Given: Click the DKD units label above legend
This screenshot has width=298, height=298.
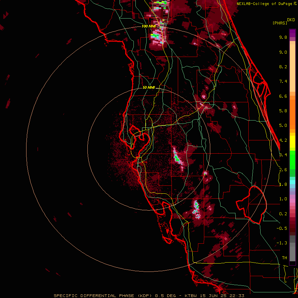Looking at the screenshot, I should [x=291, y=20].
